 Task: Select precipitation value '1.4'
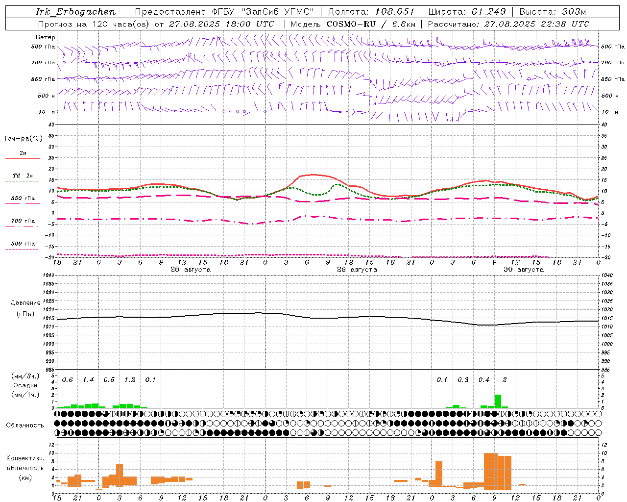tap(88, 380)
